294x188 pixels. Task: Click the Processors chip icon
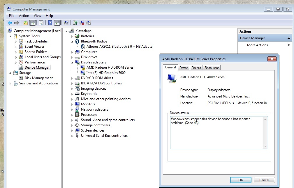tap(77, 115)
